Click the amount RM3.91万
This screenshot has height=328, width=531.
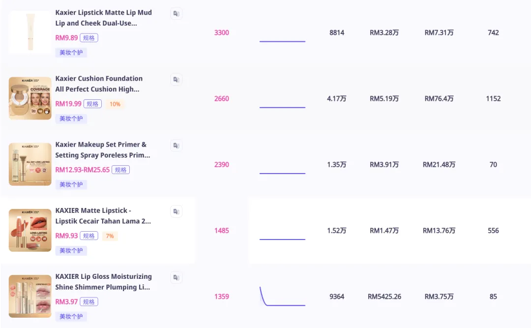pyautogui.click(x=384, y=165)
